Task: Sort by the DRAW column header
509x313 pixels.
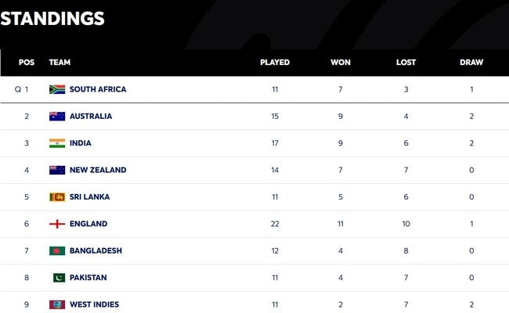Action: point(471,63)
